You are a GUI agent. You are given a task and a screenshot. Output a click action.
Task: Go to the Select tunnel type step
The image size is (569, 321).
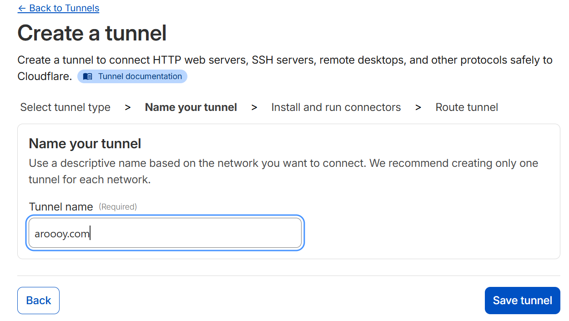click(x=65, y=107)
